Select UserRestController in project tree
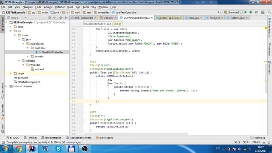The image size is (272, 153). click(x=53, y=52)
